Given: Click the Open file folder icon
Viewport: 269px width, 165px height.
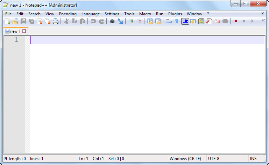Looking at the screenshot, I should coord(15,21).
